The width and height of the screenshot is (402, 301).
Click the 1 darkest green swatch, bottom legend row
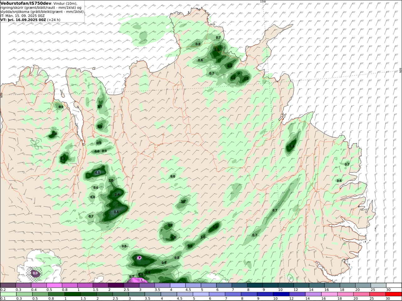click(73, 294)
